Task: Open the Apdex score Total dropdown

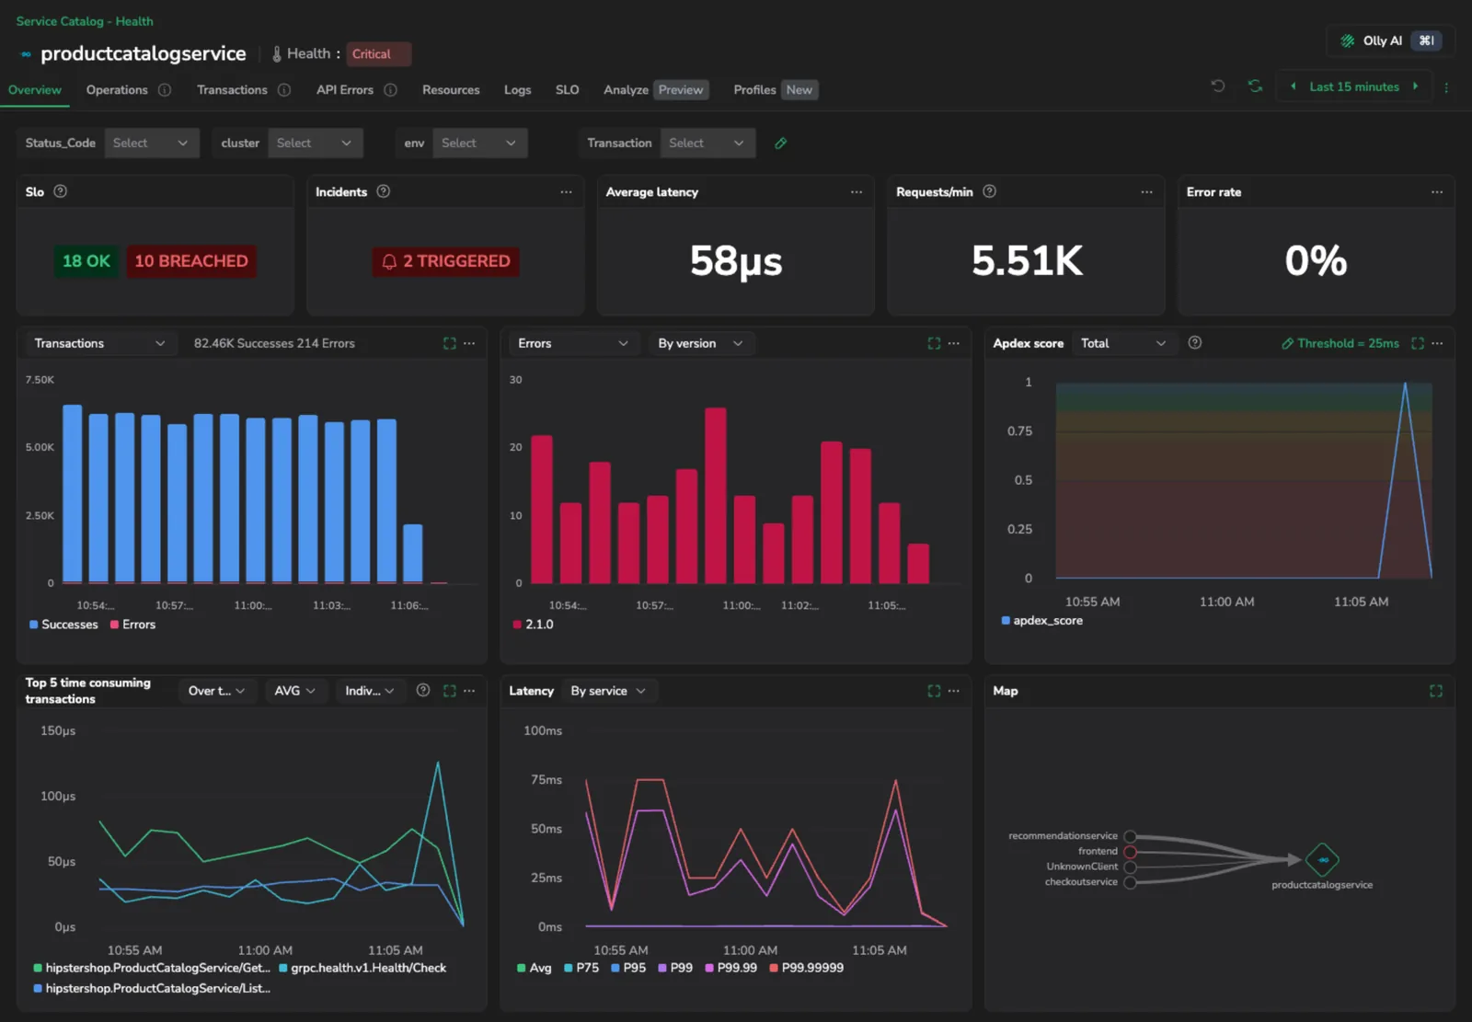Action: coord(1122,343)
